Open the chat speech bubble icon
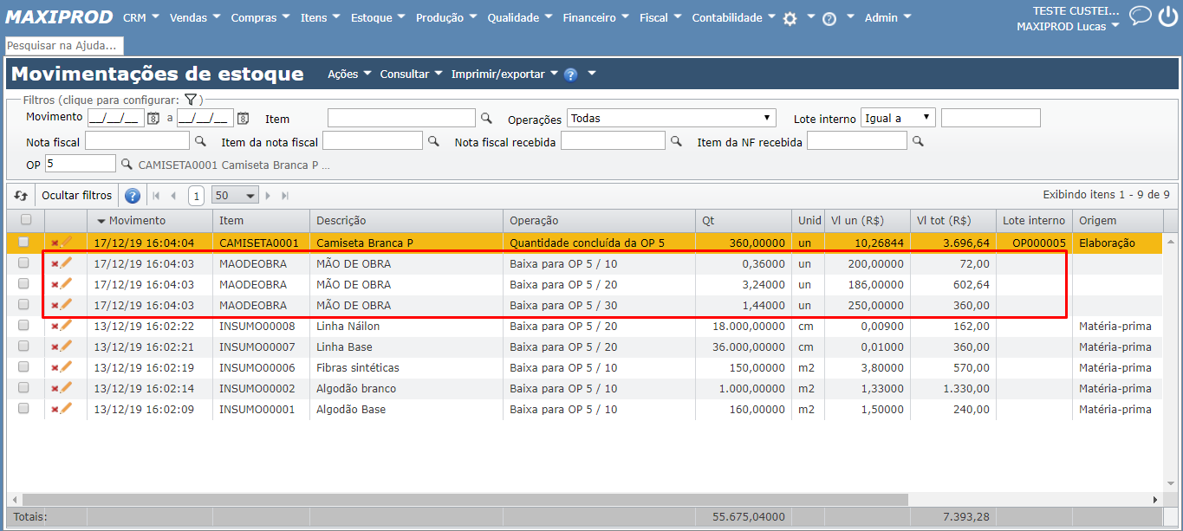 pyautogui.click(x=1141, y=16)
